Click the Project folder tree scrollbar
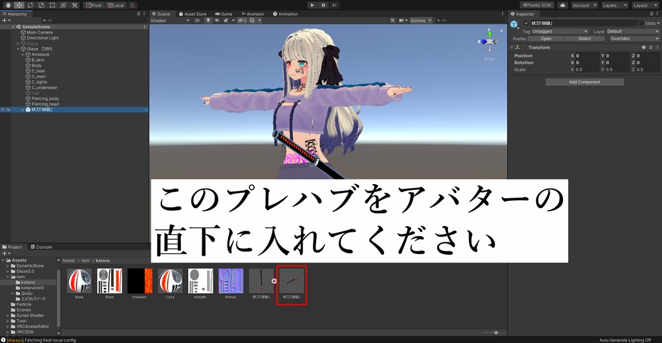The image size is (662, 343). click(58, 297)
